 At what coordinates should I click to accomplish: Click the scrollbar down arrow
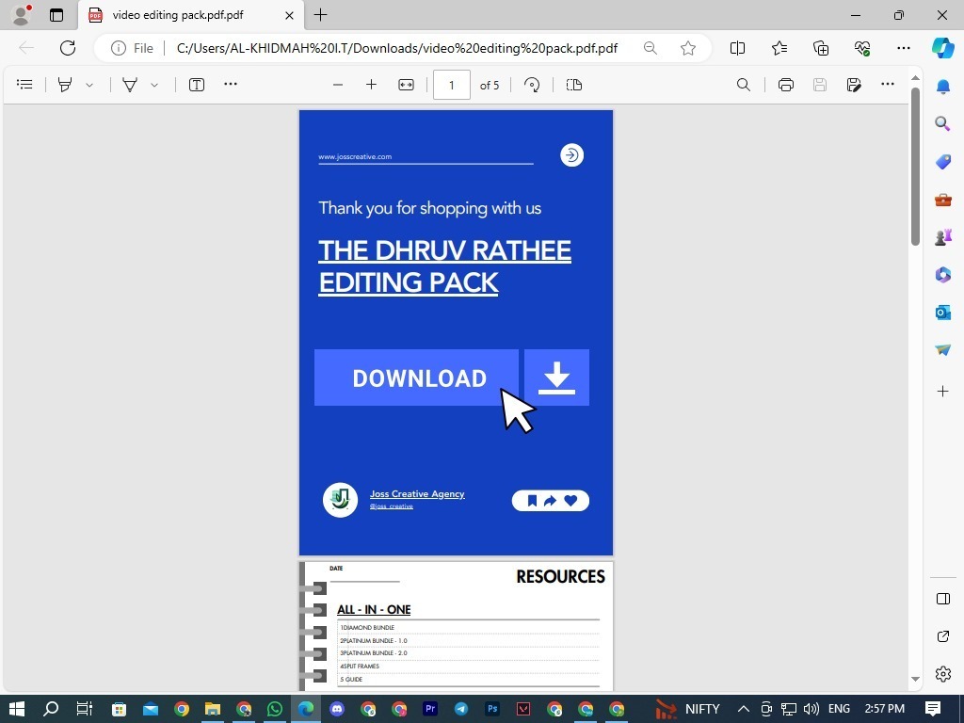point(915,680)
